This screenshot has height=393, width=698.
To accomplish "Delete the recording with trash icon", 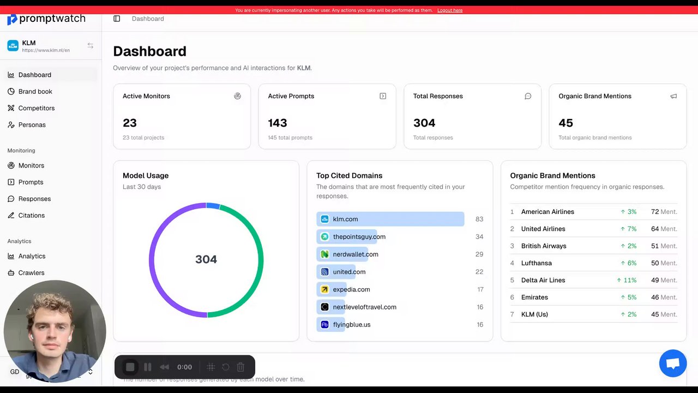I will click(x=240, y=367).
